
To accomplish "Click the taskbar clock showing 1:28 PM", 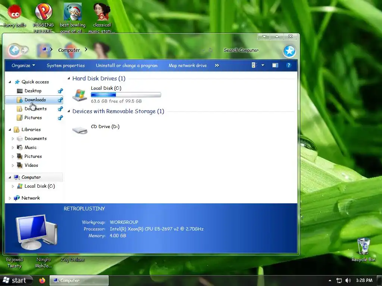I will 364,280.
